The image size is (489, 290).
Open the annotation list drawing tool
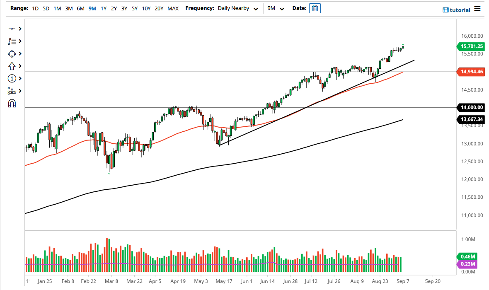point(12,41)
